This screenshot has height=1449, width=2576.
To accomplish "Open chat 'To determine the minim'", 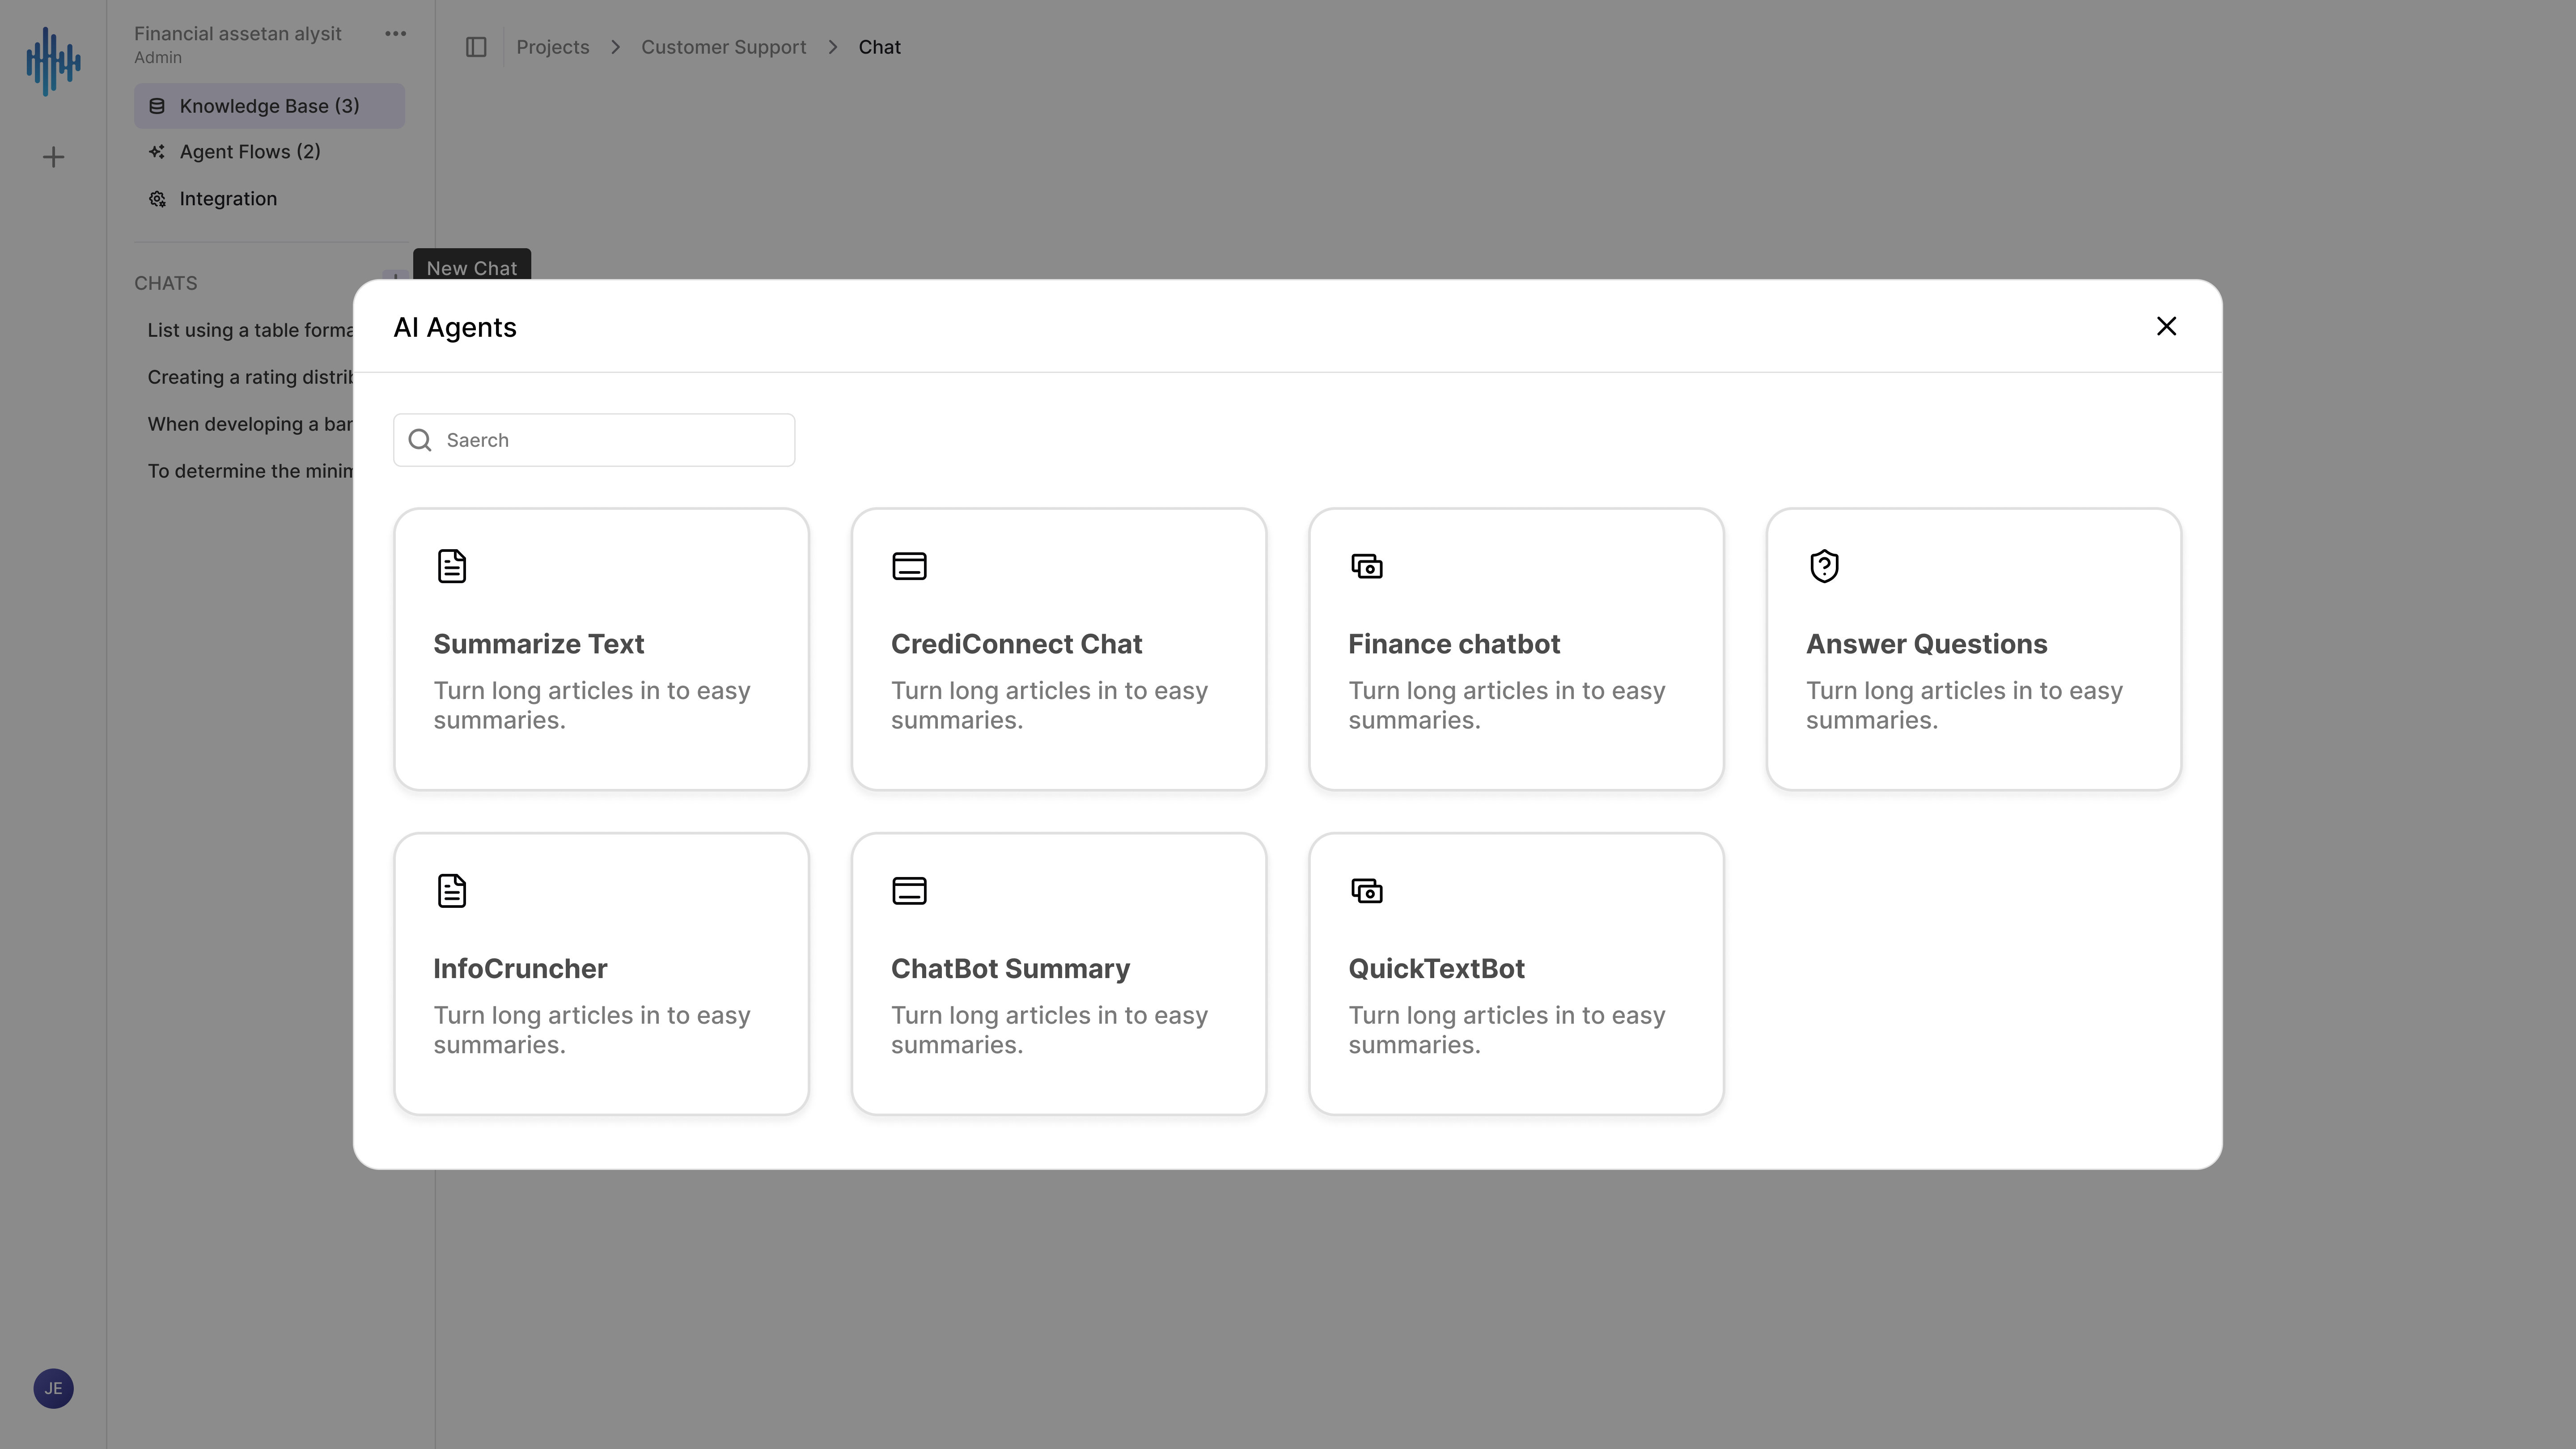I will point(250,471).
